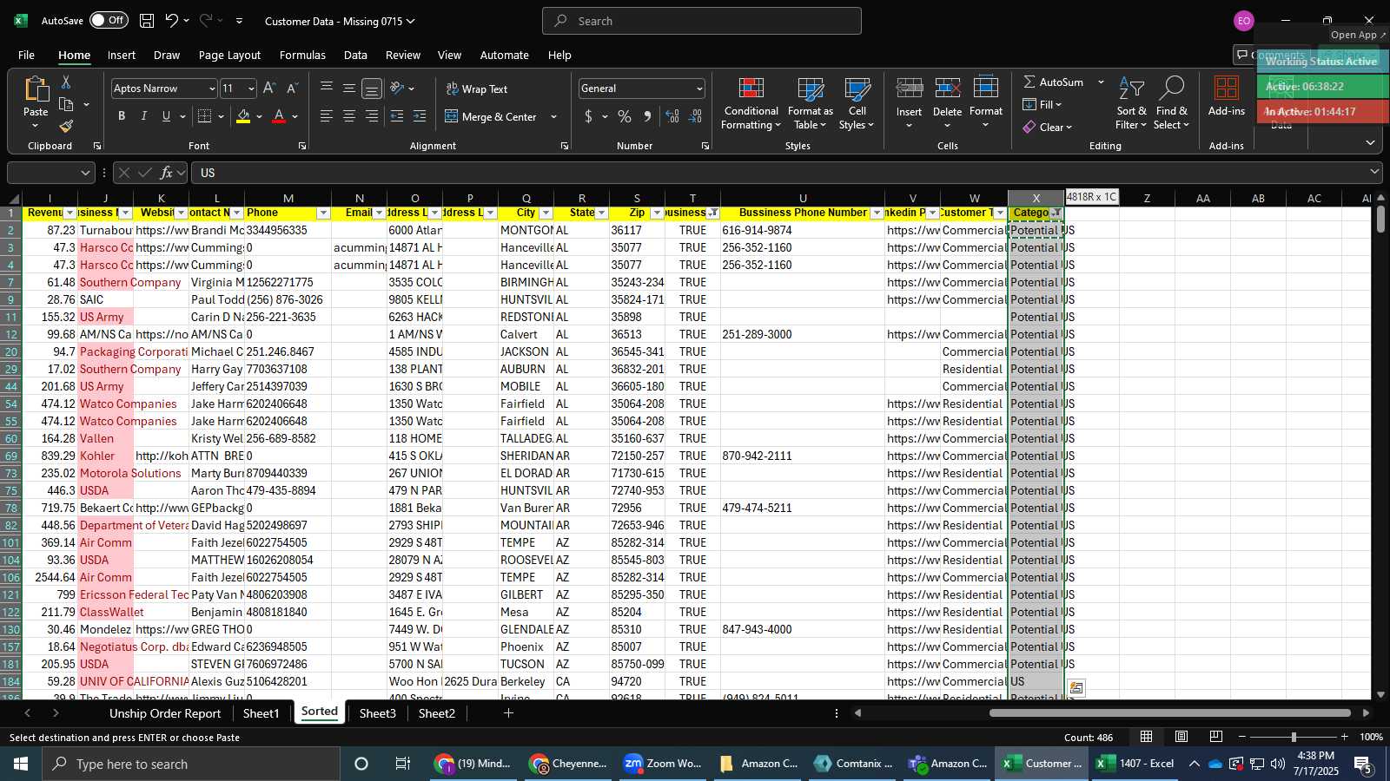Open Bussiness Phone Number filter dropdown
Viewport: 1390px width, 781px height.
877,213
